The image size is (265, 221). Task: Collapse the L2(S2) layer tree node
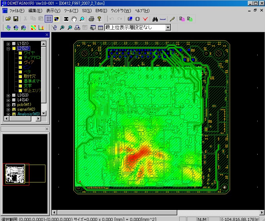[8, 48]
